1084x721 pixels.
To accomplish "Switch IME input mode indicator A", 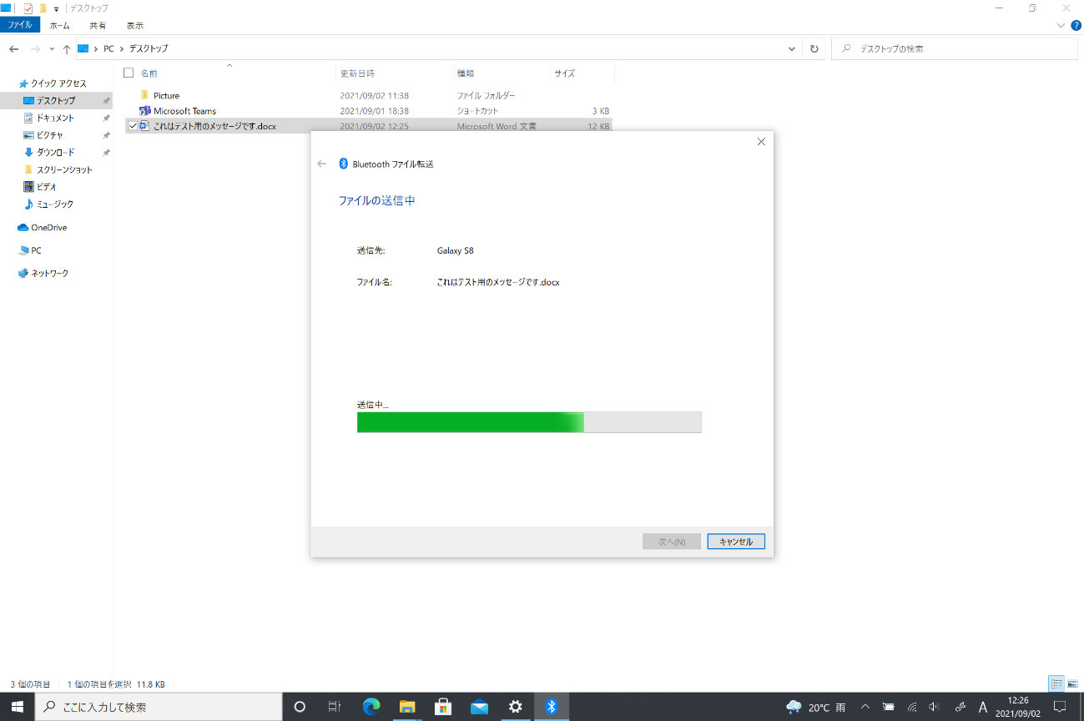I will (x=983, y=708).
